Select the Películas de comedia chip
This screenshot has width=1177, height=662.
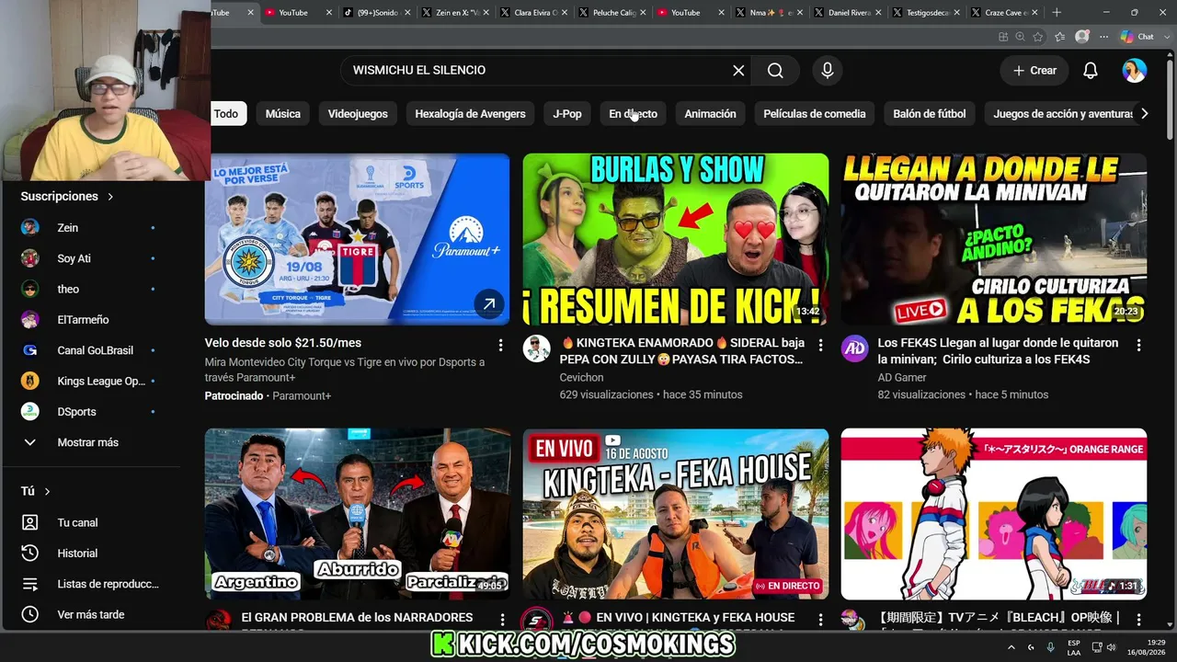click(x=815, y=114)
